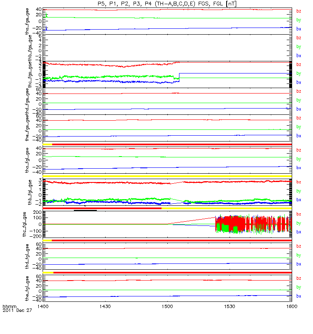The width and height of the screenshot is (313, 334).
Task: Click the tha_fgl_gse y-axis label
Action: click(27, 160)
